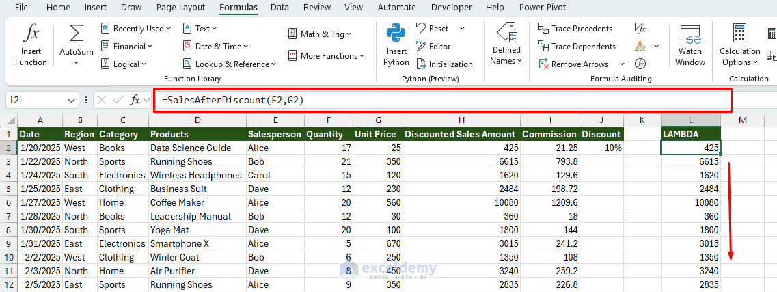Viewport: 777px width, 292px height.
Task: Click date cell 1/27/2025
Action: [40, 203]
